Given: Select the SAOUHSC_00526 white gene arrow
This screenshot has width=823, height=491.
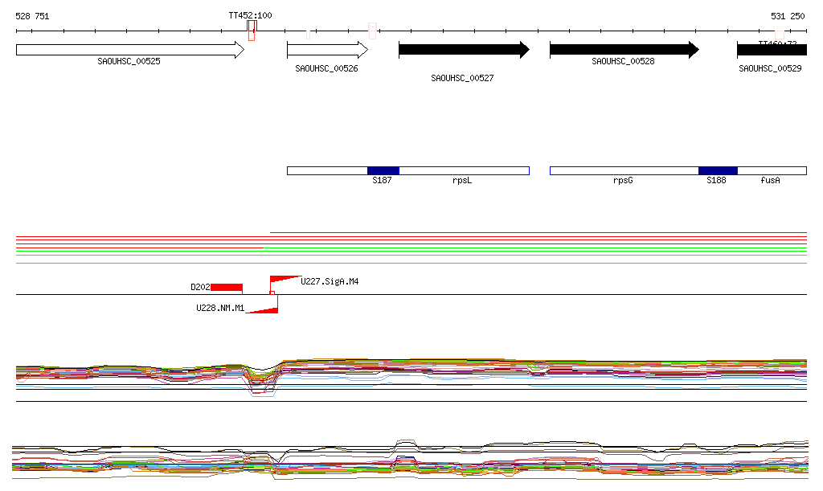Looking at the screenshot, I should (x=326, y=50).
